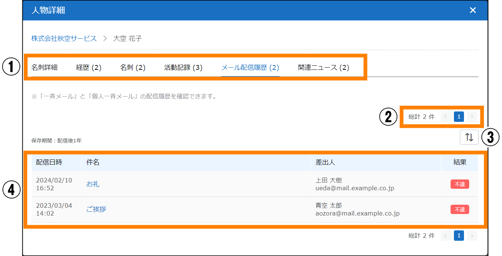502x256 pixels.
Task: Switch to the 名刺詳細 tab
Action: pyautogui.click(x=44, y=68)
